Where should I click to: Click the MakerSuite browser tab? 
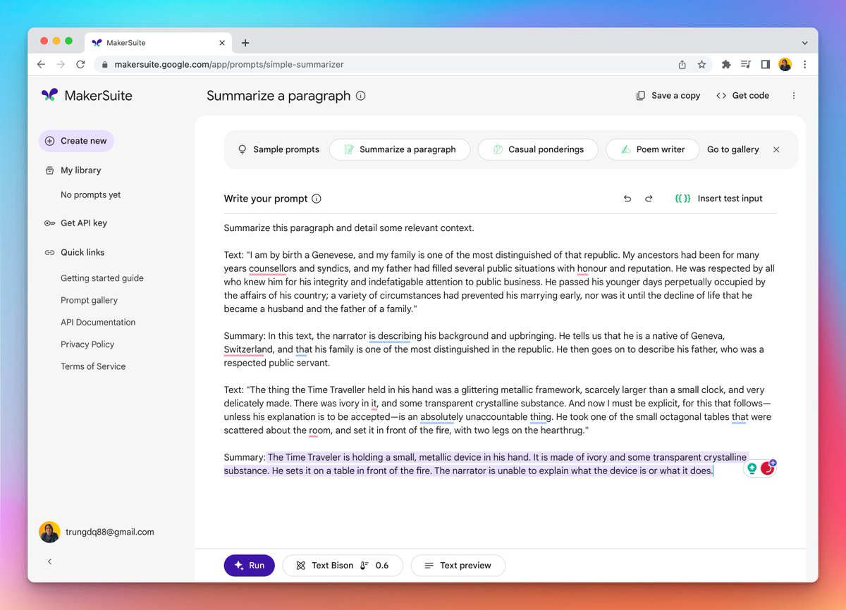(x=159, y=43)
